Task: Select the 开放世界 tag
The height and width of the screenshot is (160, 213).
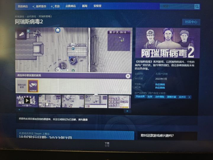Action: click(140, 97)
